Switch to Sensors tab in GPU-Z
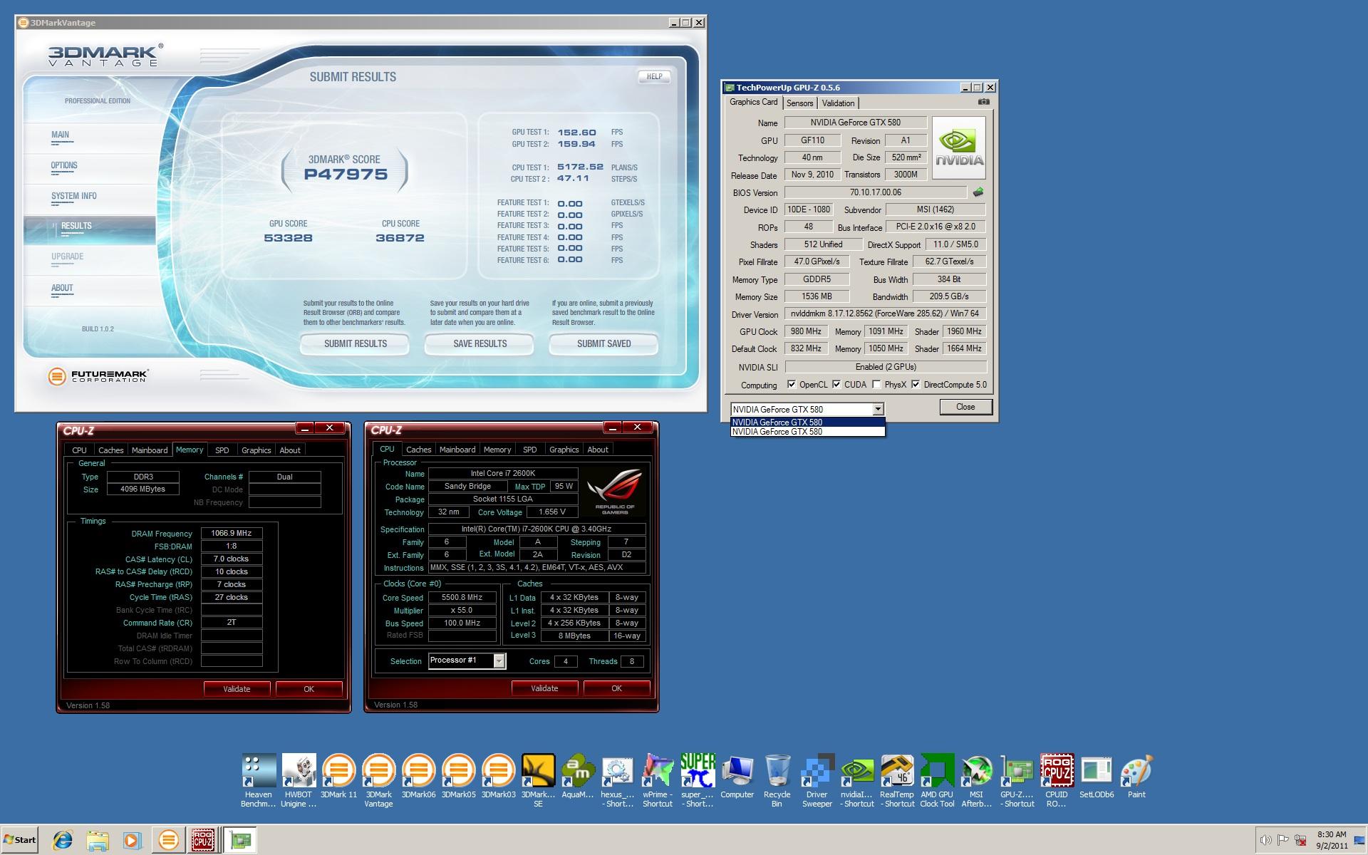The height and width of the screenshot is (855, 1368). tap(799, 103)
